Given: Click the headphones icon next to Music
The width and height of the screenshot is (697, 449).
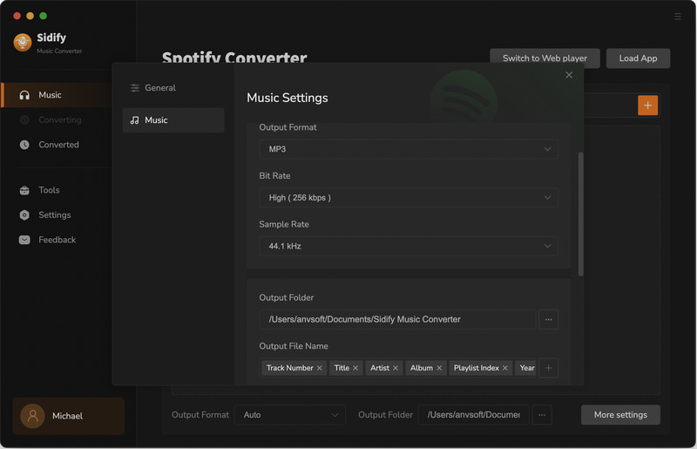Looking at the screenshot, I should (24, 95).
